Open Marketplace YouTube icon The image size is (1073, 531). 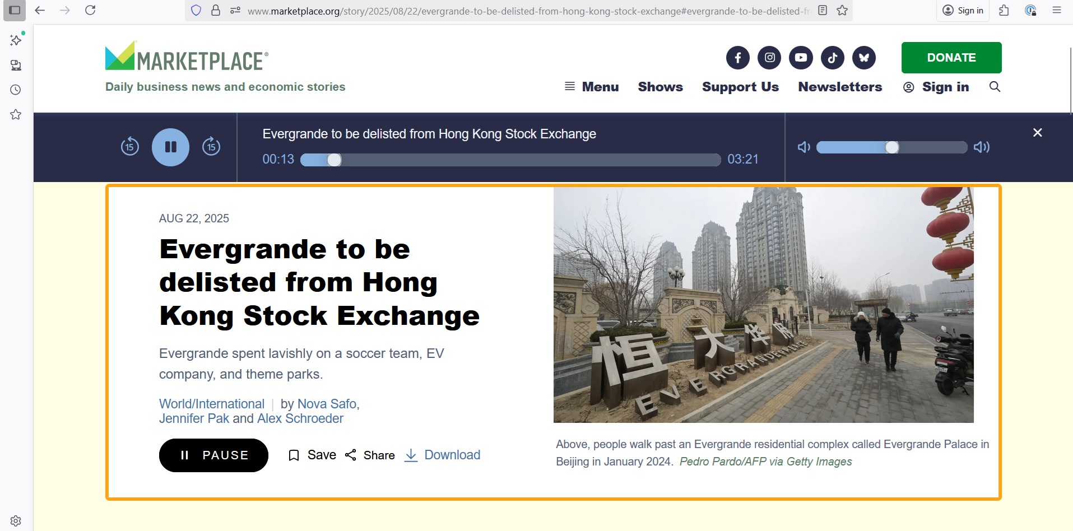[x=801, y=58]
